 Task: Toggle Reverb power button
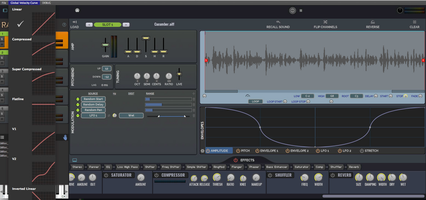point(332,175)
